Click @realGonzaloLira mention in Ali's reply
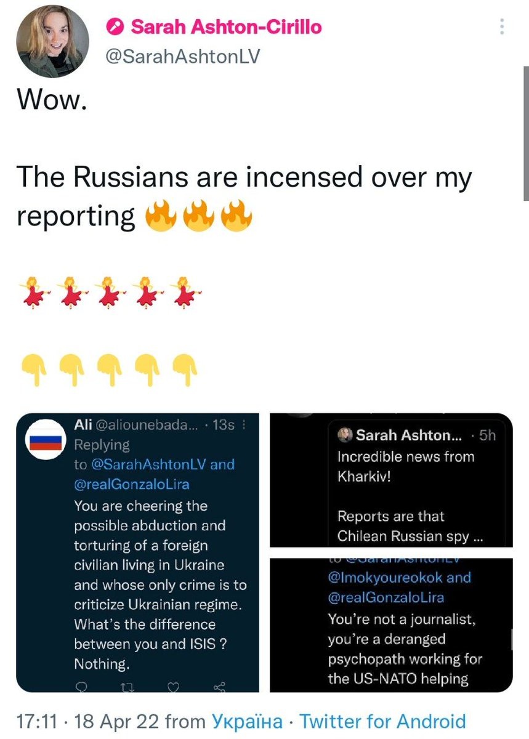 [131, 484]
